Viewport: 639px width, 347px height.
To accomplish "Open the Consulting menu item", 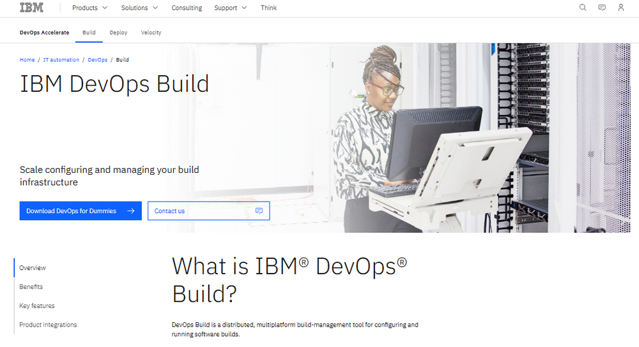I will coord(187,8).
